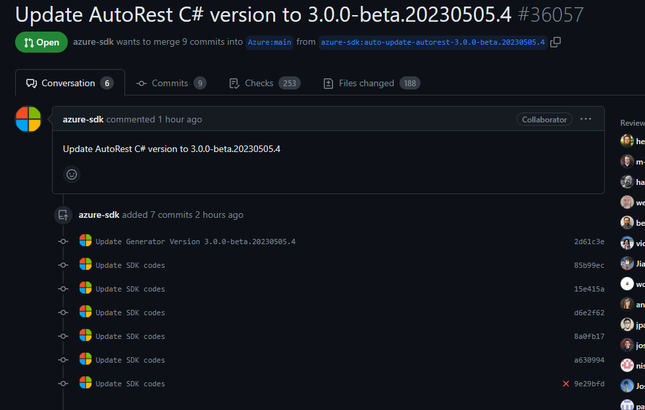The width and height of the screenshot is (645, 410).
Task: Open azure-sdk's profile via the username link
Action: point(83,118)
